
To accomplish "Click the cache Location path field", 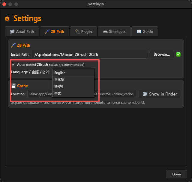I will (x=82, y=94).
